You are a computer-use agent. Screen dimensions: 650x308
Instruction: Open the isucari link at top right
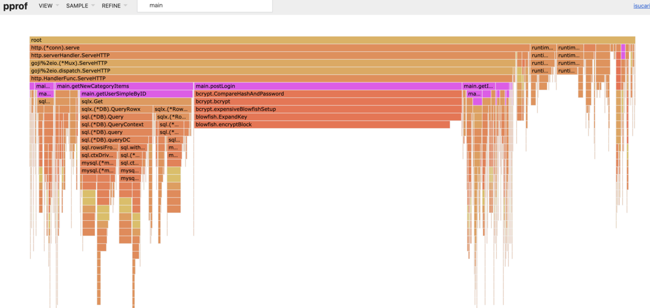(x=641, y=6)
